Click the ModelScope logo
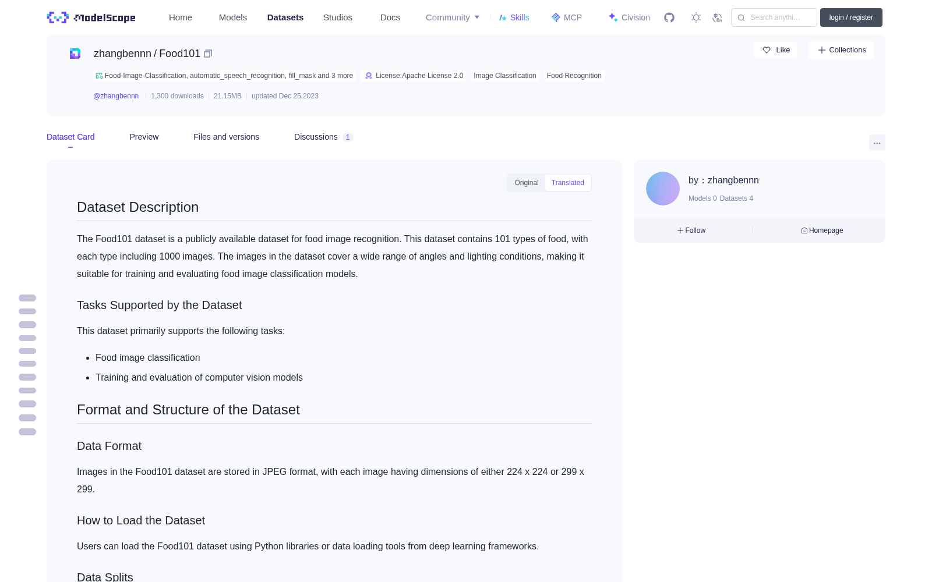Screen dimensions: 932x582 pyautogui.click(x=91, y=17)
